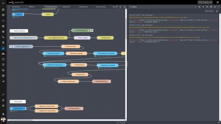Open the Node-RED sitemap icon in sidebar
221x124 pixels.
tap(3, 48)
